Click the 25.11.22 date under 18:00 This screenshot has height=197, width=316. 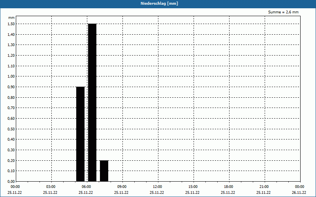pyautogui.click(x=228, y=193)
